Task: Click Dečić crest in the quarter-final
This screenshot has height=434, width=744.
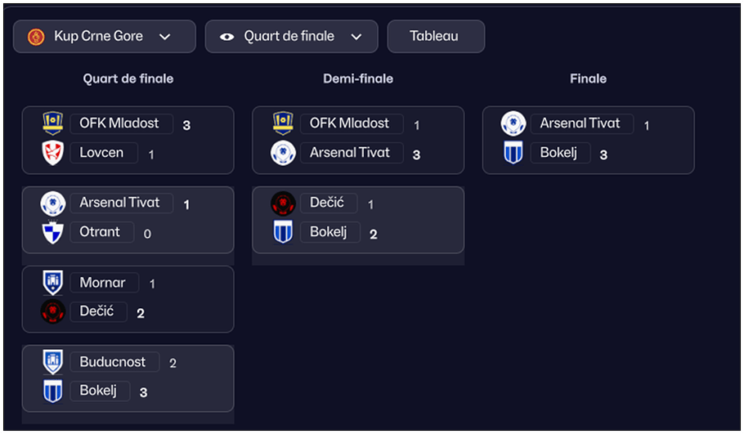Action: click(x=53, y=311)
